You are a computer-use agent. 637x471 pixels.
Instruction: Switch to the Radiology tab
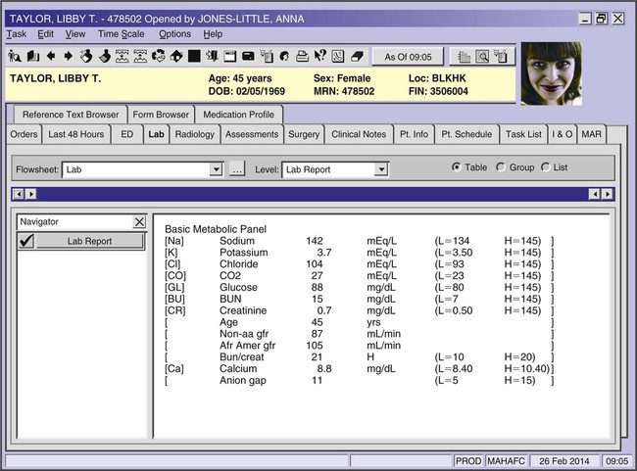pyautogui.click(x=194, y=134)
